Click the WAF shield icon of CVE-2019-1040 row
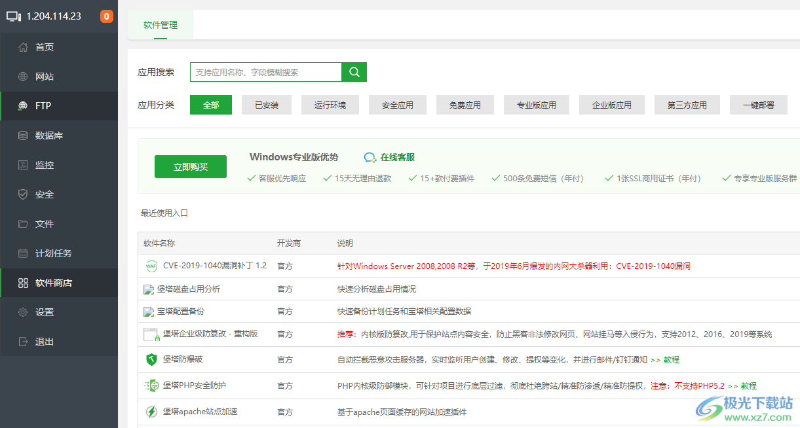 click(x=151, y=266)
